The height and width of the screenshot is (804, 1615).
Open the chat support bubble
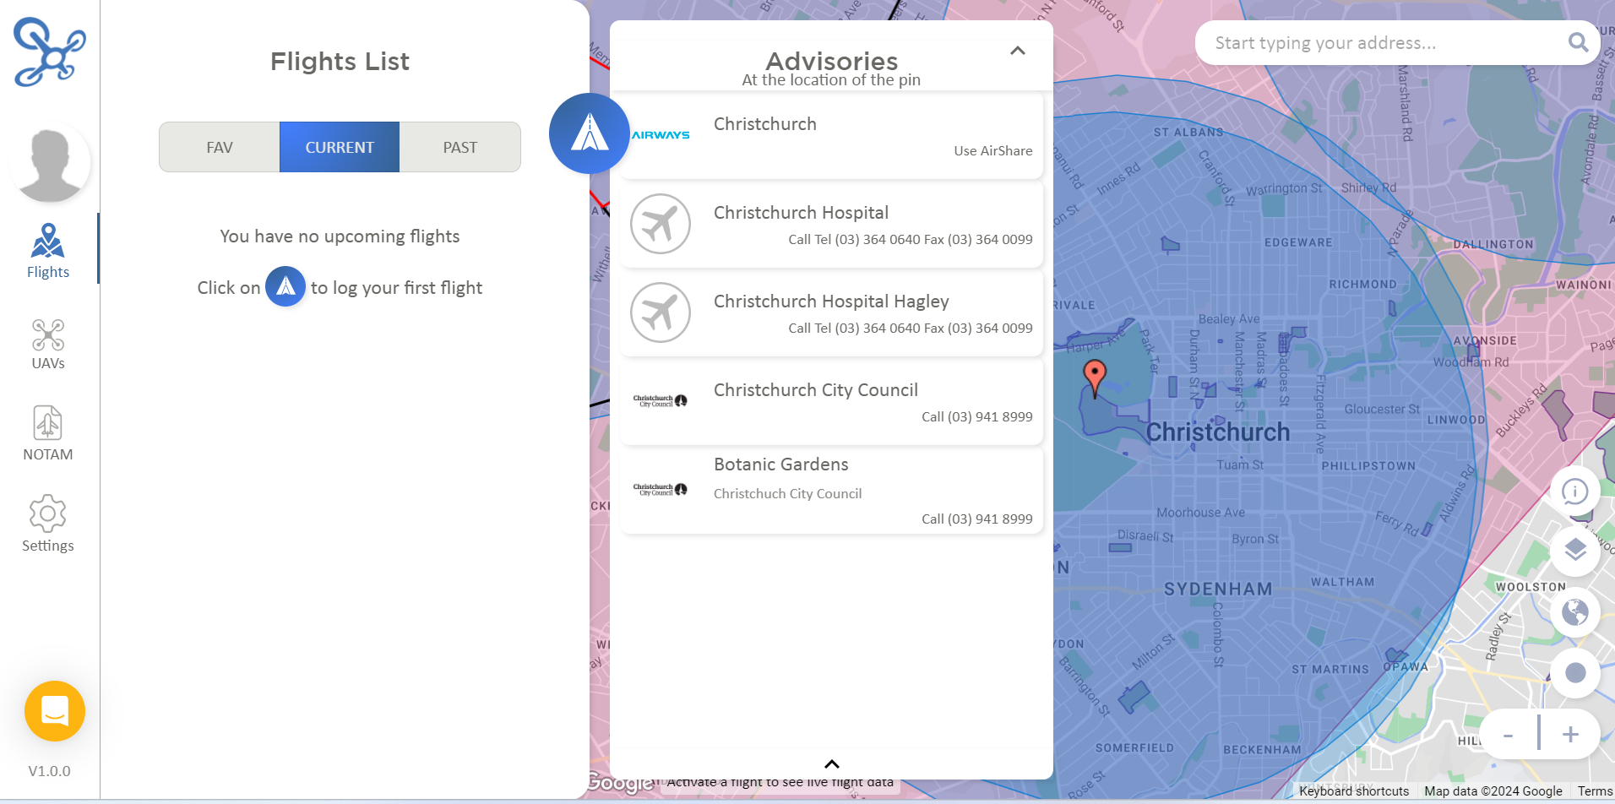pos(54,711)
